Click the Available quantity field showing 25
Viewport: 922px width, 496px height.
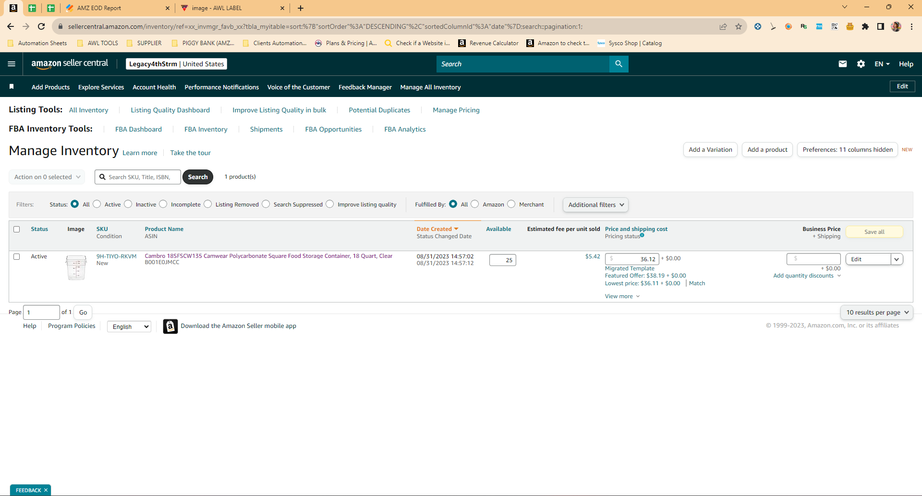(503, 260)
